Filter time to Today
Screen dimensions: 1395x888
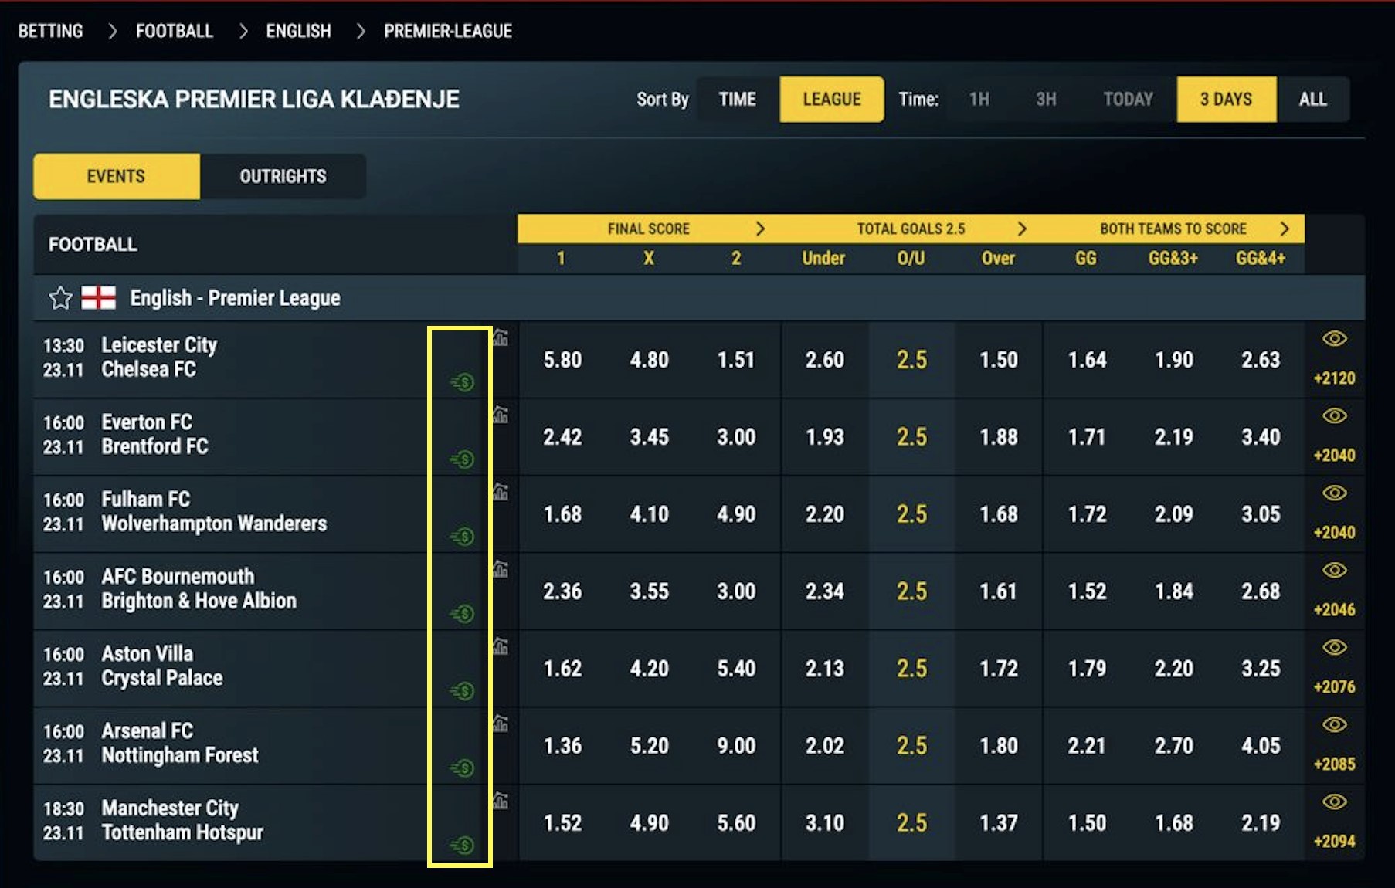coord(1128,99)
